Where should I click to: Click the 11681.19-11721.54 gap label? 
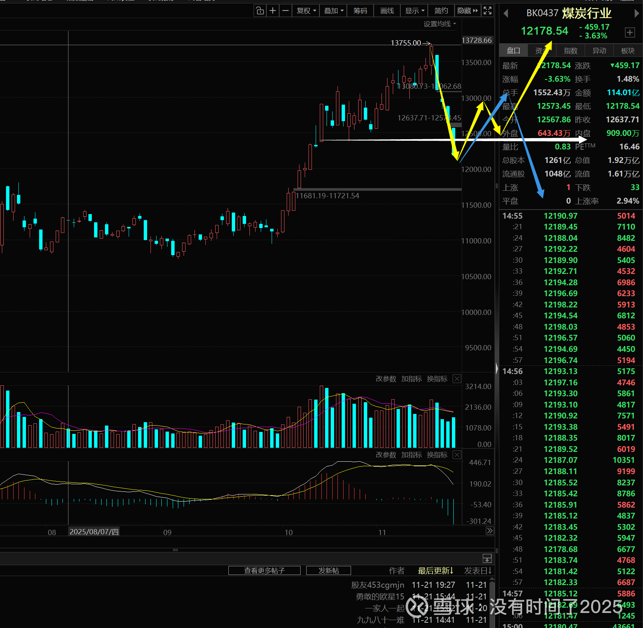click(x=327, y=196)
